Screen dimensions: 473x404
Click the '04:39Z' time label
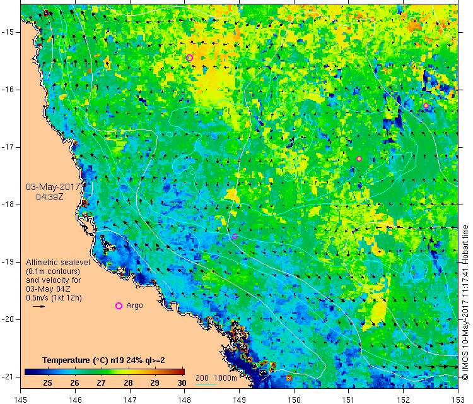pyautogui.click(x=50, y=197)
